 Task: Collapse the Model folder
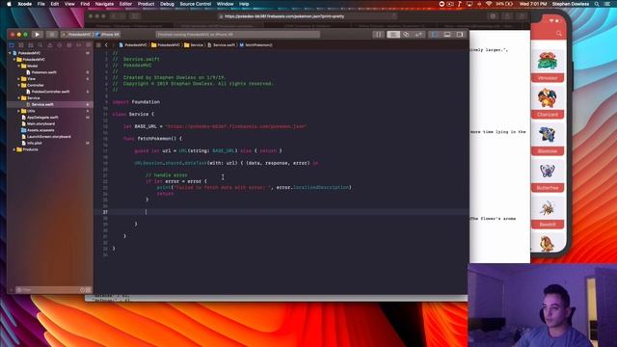(x=19, y=66)
